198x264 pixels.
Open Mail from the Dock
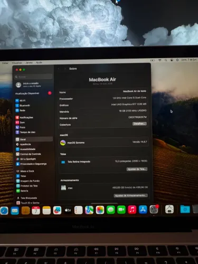[x=15, y=211]
